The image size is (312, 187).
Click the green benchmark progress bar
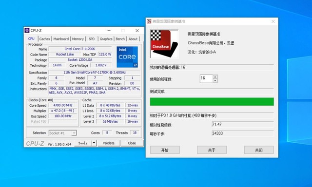pyautogui.click(x=212, y=102)
